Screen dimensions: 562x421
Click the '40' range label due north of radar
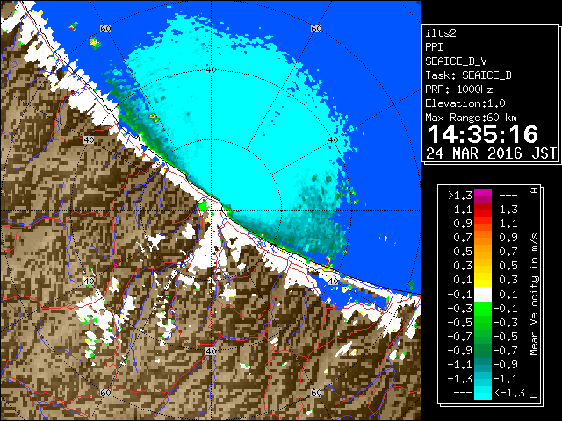(211, 70)
